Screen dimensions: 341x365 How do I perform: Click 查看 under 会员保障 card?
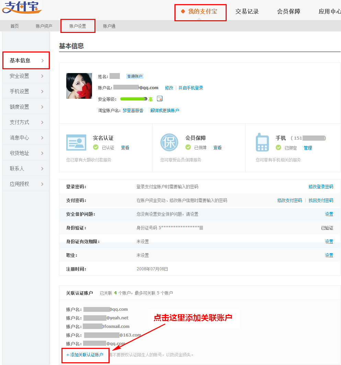click(x=217, y=148)
